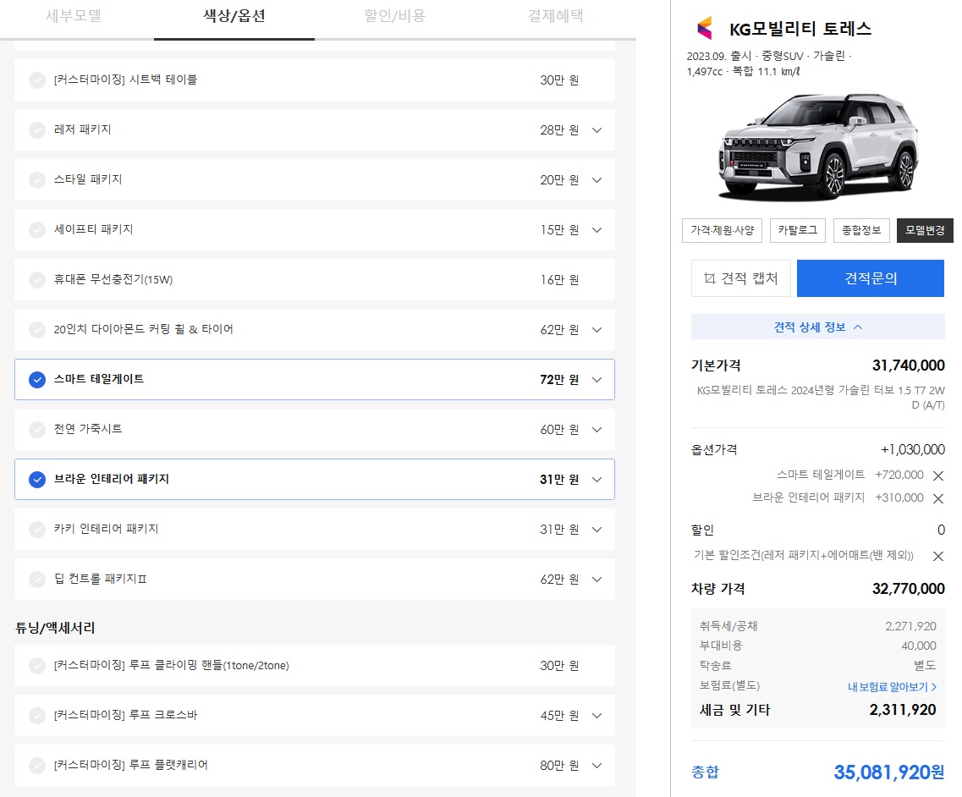Check the 세이프티 패키지 option

click(x=37, y=229)
